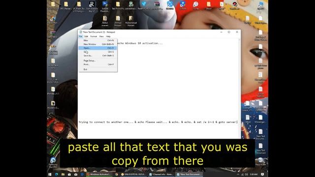Open the Adobe Photoshop desktop shortcut
The height and width of the screenshot is (177, 315).
click(105, 6)
